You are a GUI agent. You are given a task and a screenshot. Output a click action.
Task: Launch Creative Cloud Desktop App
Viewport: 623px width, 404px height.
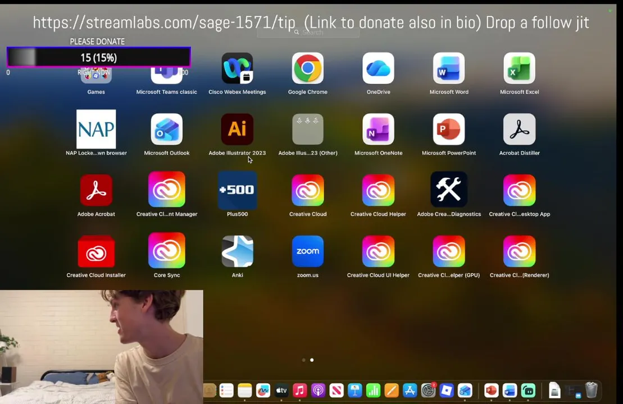coord(519,190)
